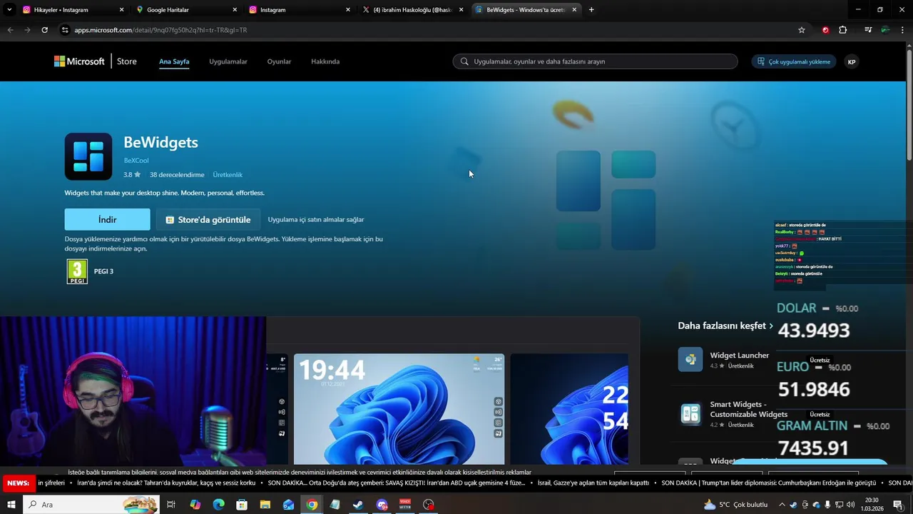Image resolution: width=913 pixels, height=514 pixels.
Task: Open File Explorer from the taskbar
Action: point(265,505)
